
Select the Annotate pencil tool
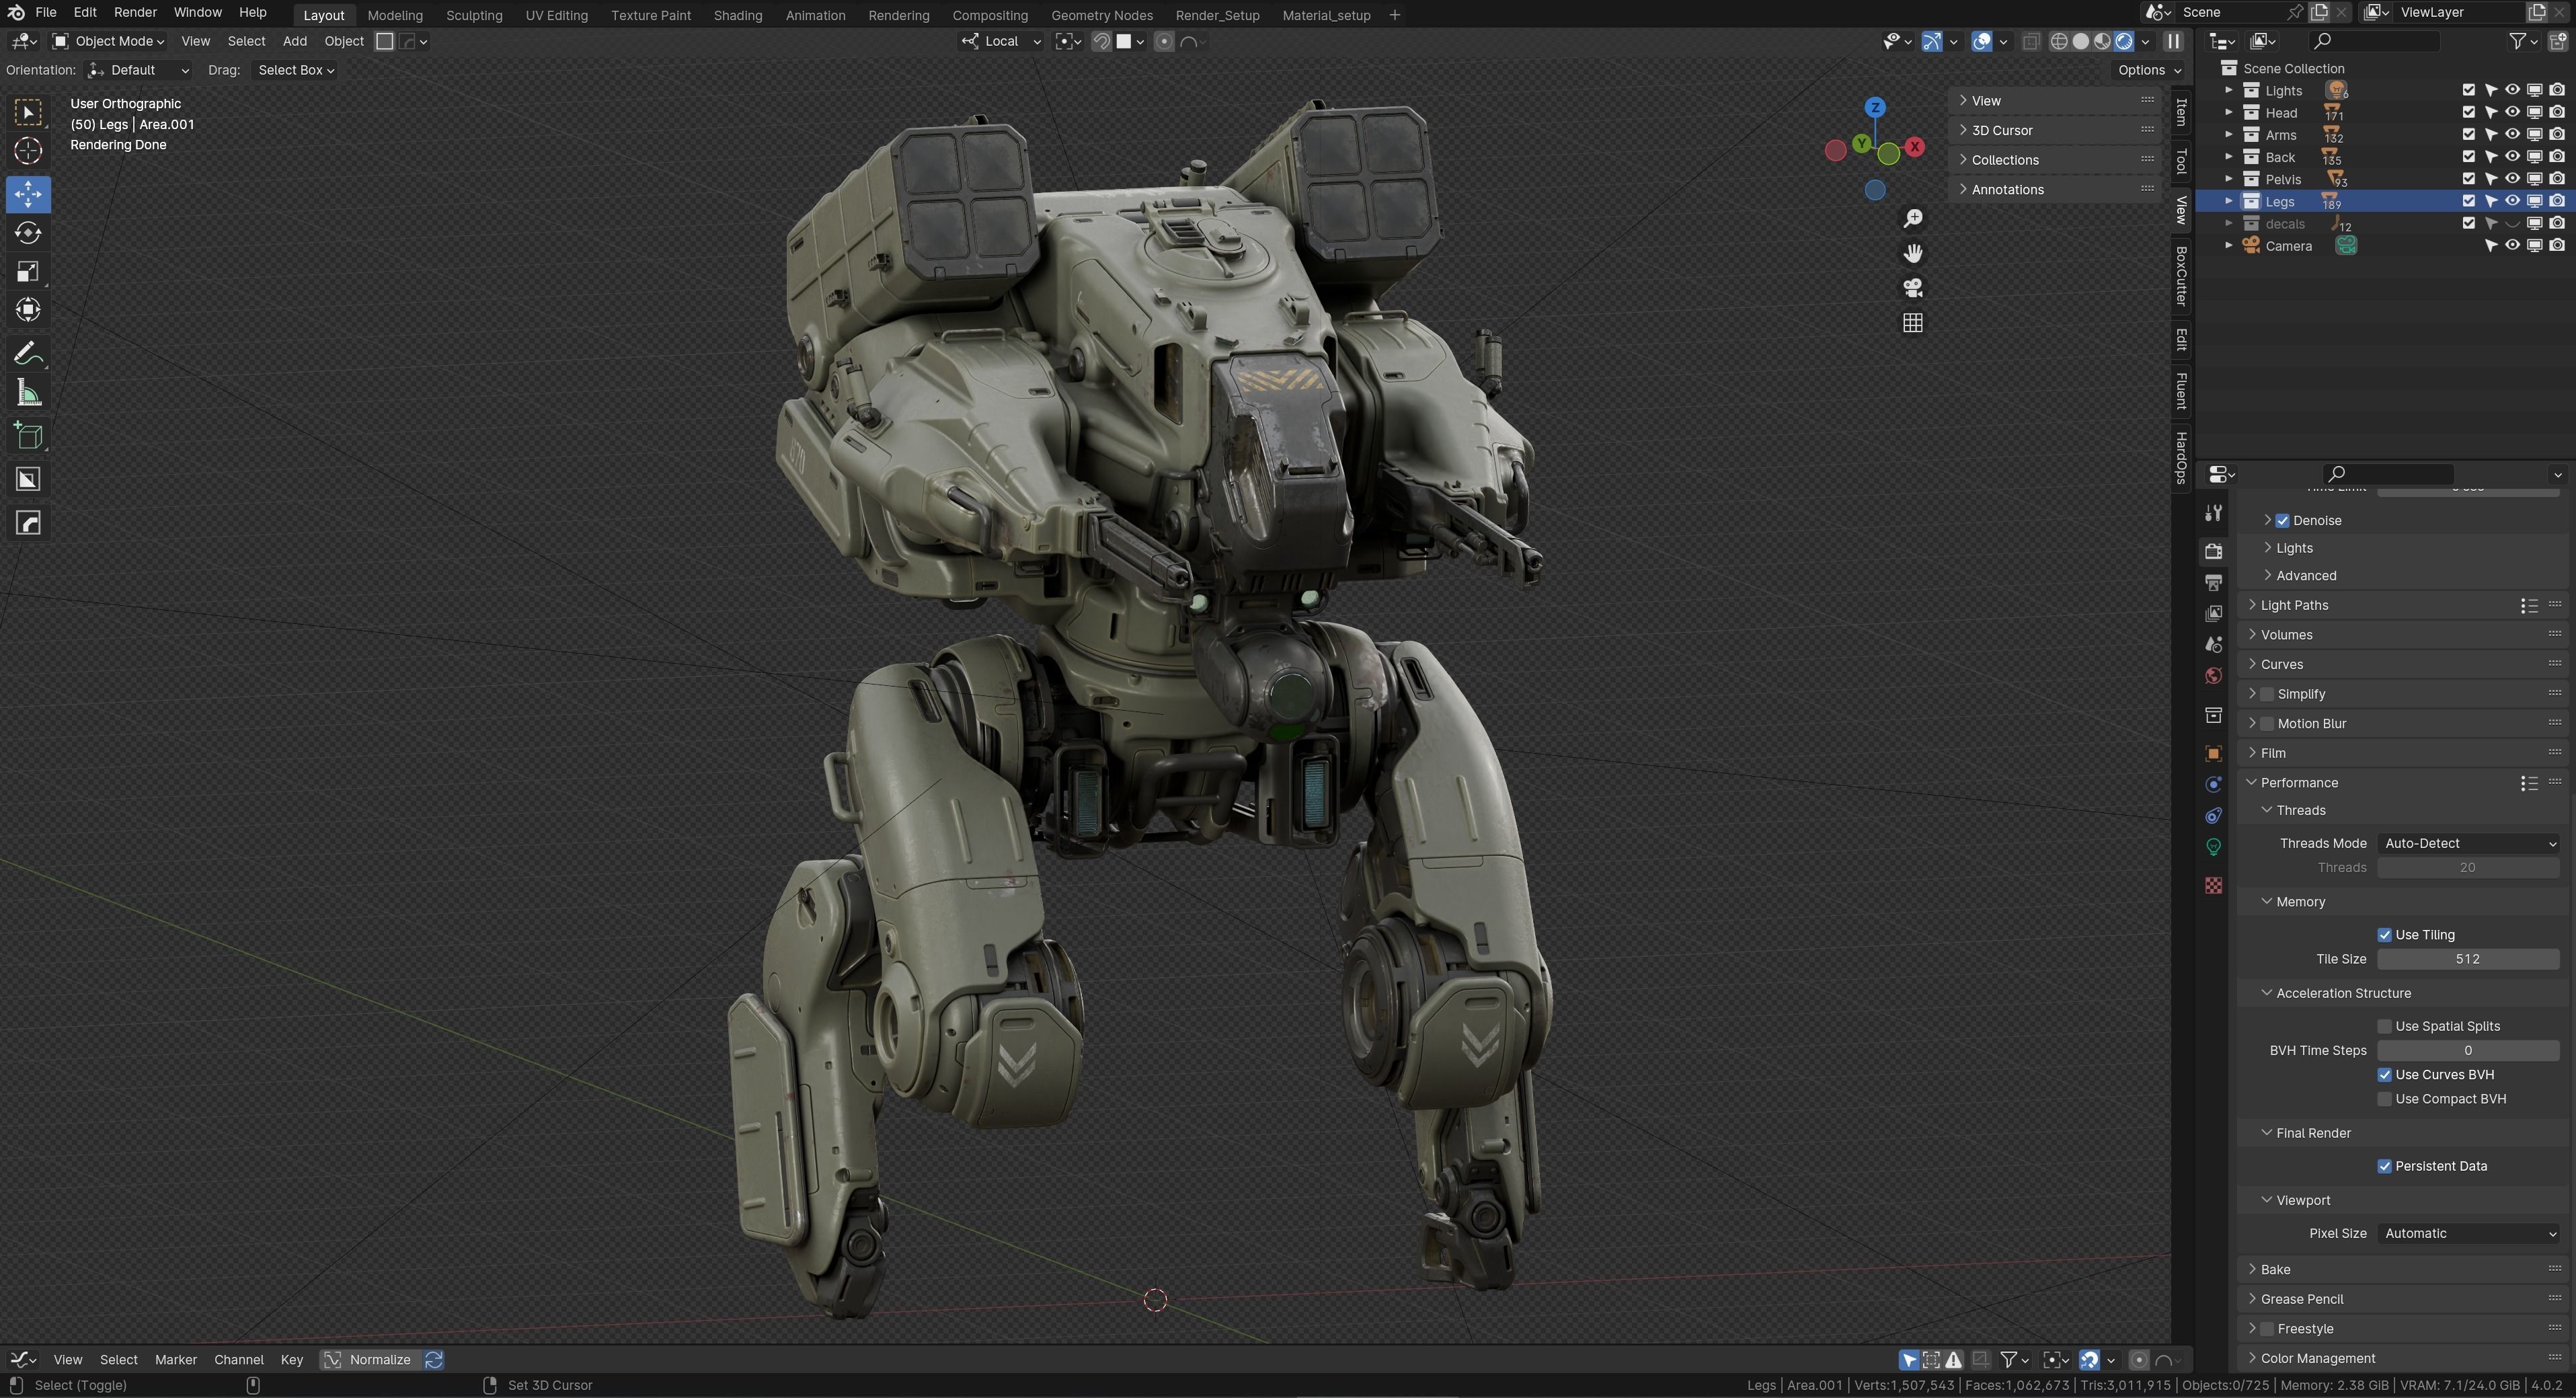click(28, 353)
